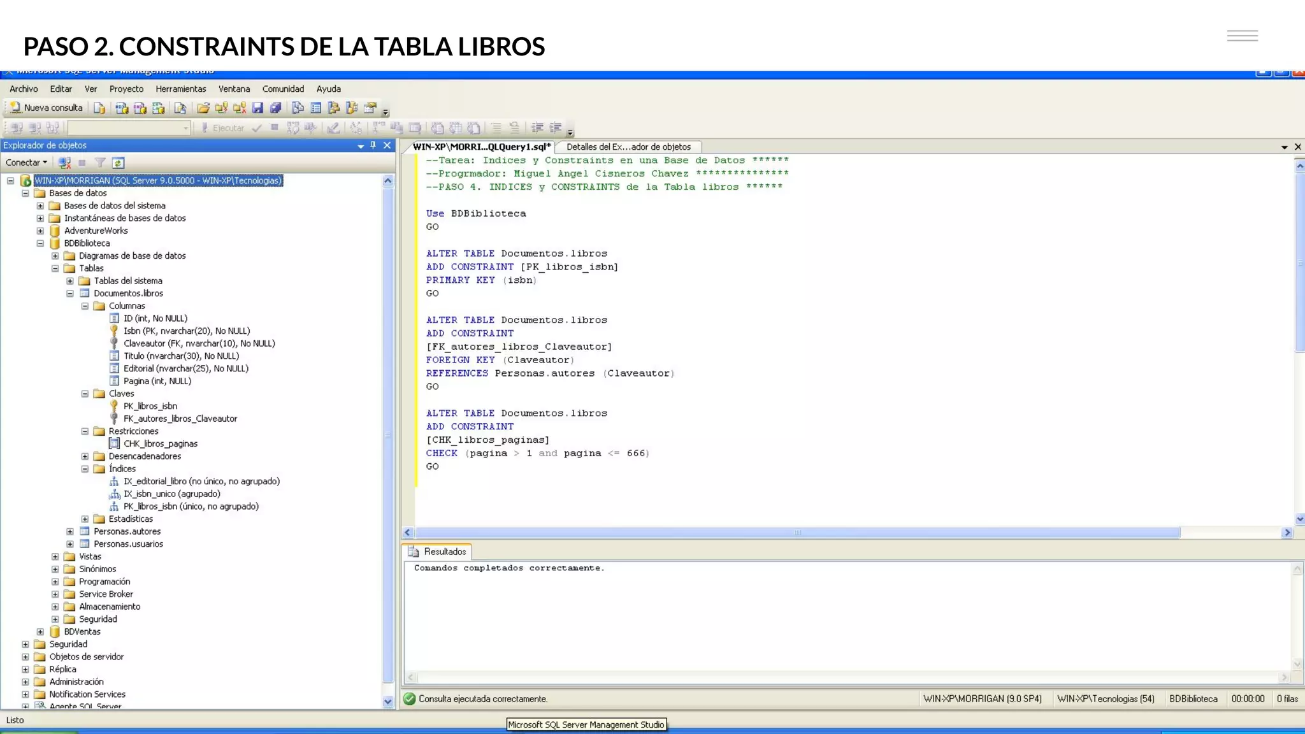The height and width of the screenshot is (734, 1305).
Task: Expand the AdventureWorks database node
Action: 40,231
